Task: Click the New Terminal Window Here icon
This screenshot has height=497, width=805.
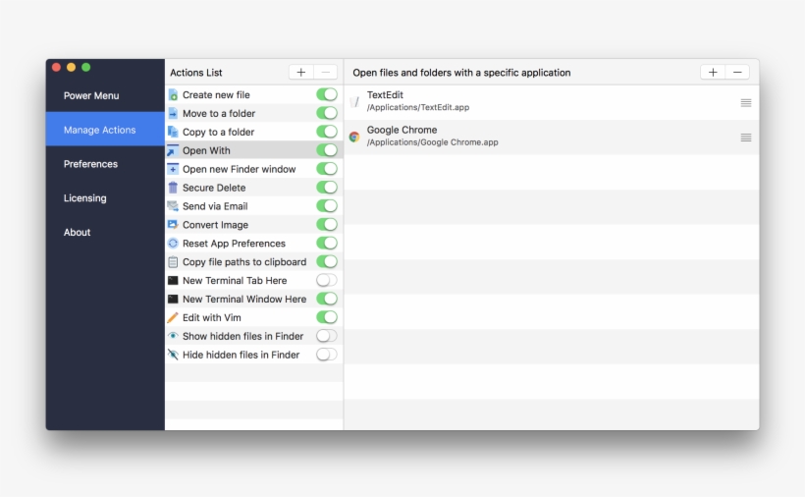Action: [x=173, y=299]
